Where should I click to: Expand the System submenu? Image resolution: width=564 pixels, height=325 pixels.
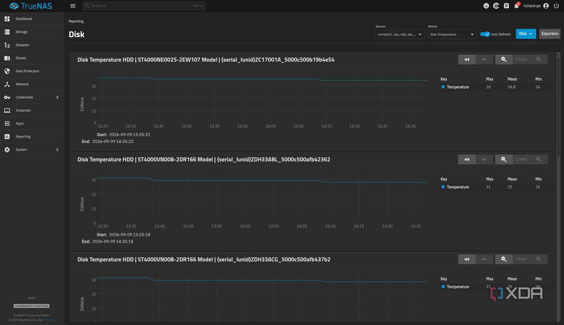(x=32, y=150)
